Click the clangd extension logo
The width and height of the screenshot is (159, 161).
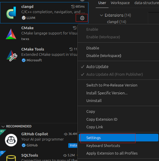pyautogui.click(x=11, y=13)
